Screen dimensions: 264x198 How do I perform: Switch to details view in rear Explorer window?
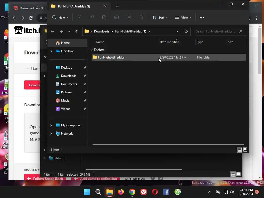click(233, 174)
